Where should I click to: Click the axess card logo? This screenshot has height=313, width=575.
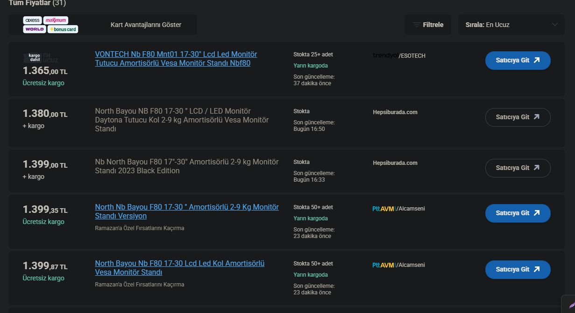coord(32,20)
